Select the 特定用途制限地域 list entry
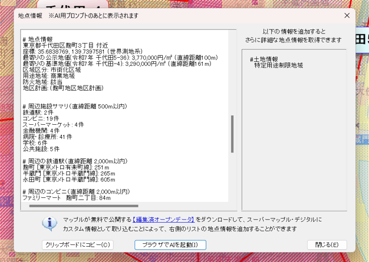Image resolution: width=369 pixels, height=262 pixels. 279,65
